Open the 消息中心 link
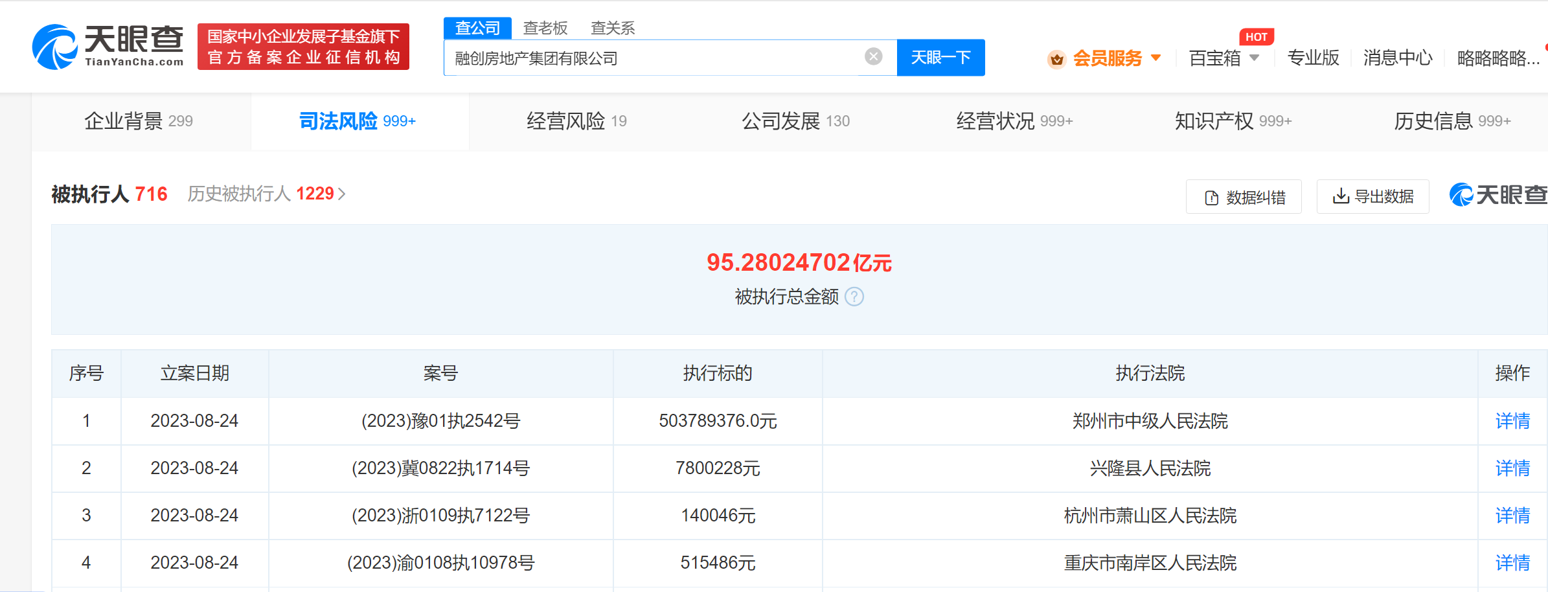The height and width of the screenshot is (592, 1548). 1397,58
